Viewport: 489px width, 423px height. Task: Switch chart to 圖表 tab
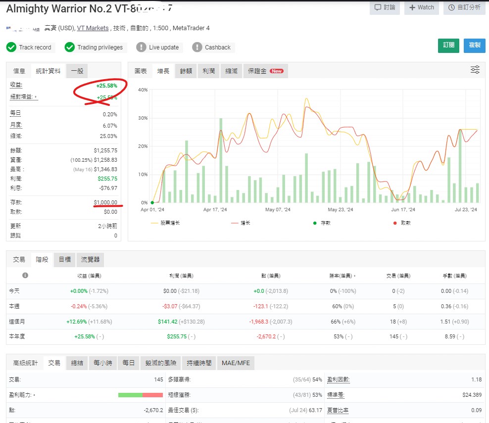(141, 71)
